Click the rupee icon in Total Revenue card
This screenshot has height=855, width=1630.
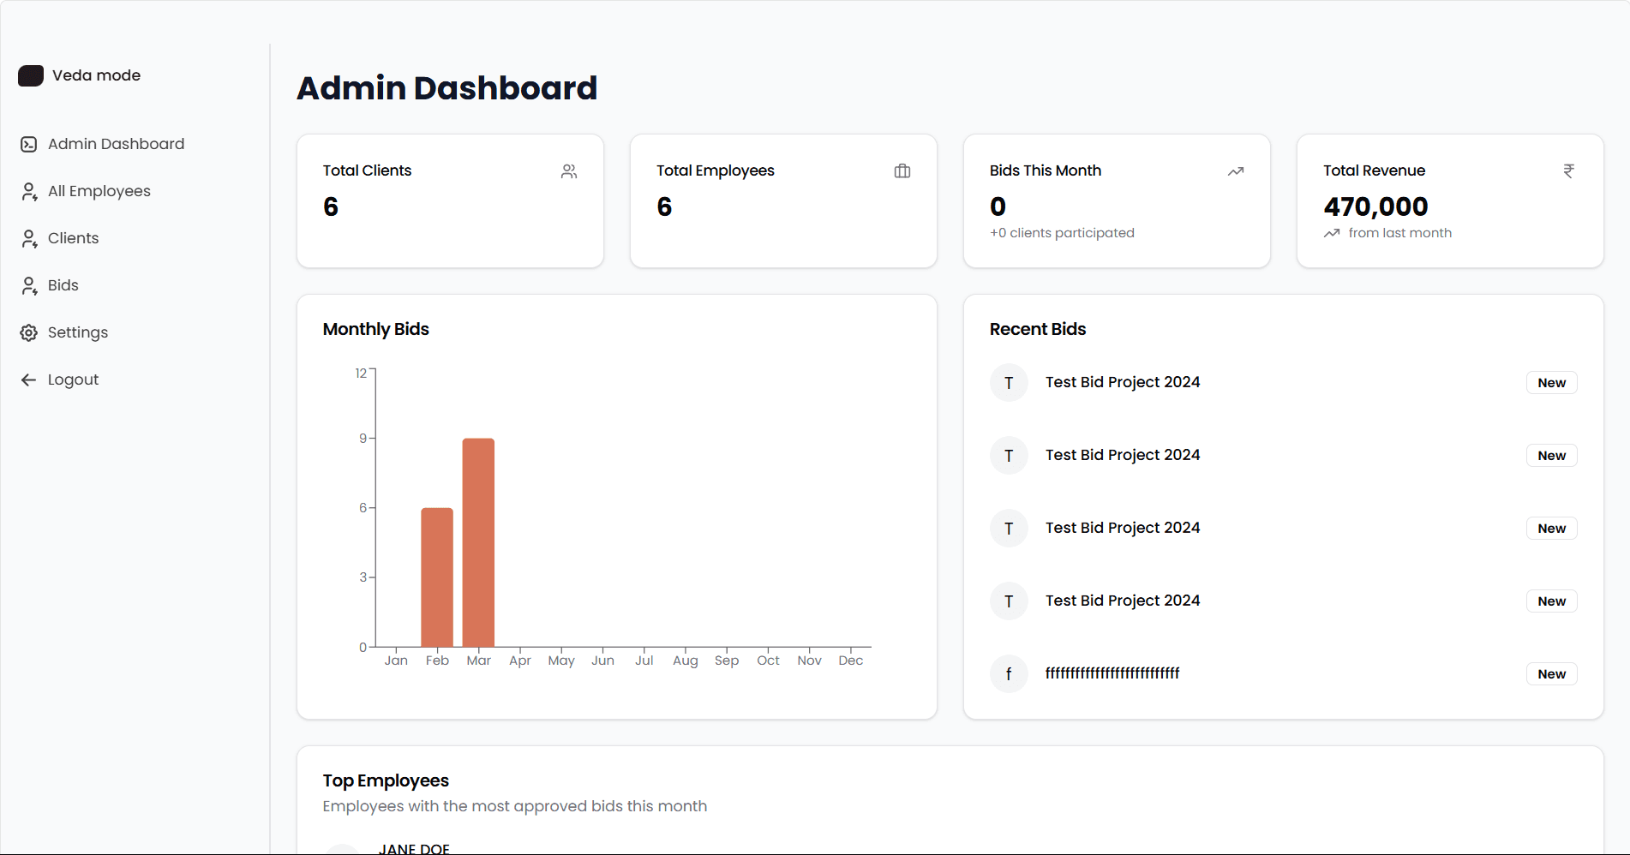point(1568,171)
